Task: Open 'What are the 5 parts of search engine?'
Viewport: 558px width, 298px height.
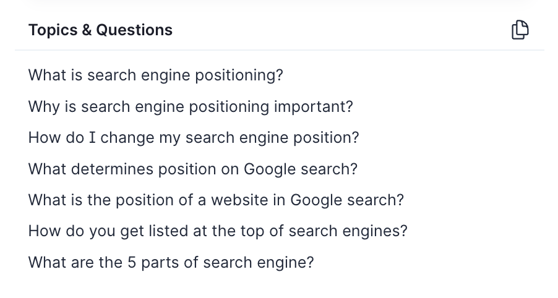Action: tap(171, 262)
